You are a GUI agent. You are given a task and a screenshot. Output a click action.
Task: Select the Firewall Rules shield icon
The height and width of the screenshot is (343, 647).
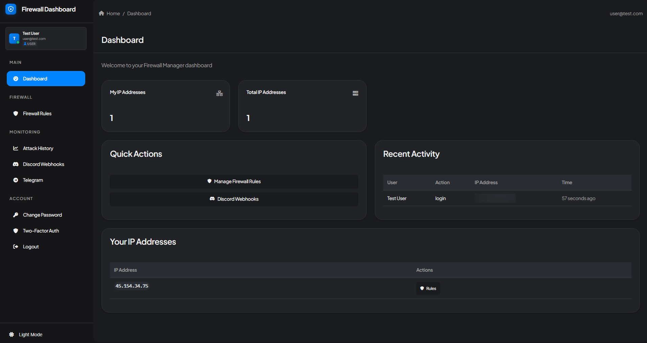16,114
